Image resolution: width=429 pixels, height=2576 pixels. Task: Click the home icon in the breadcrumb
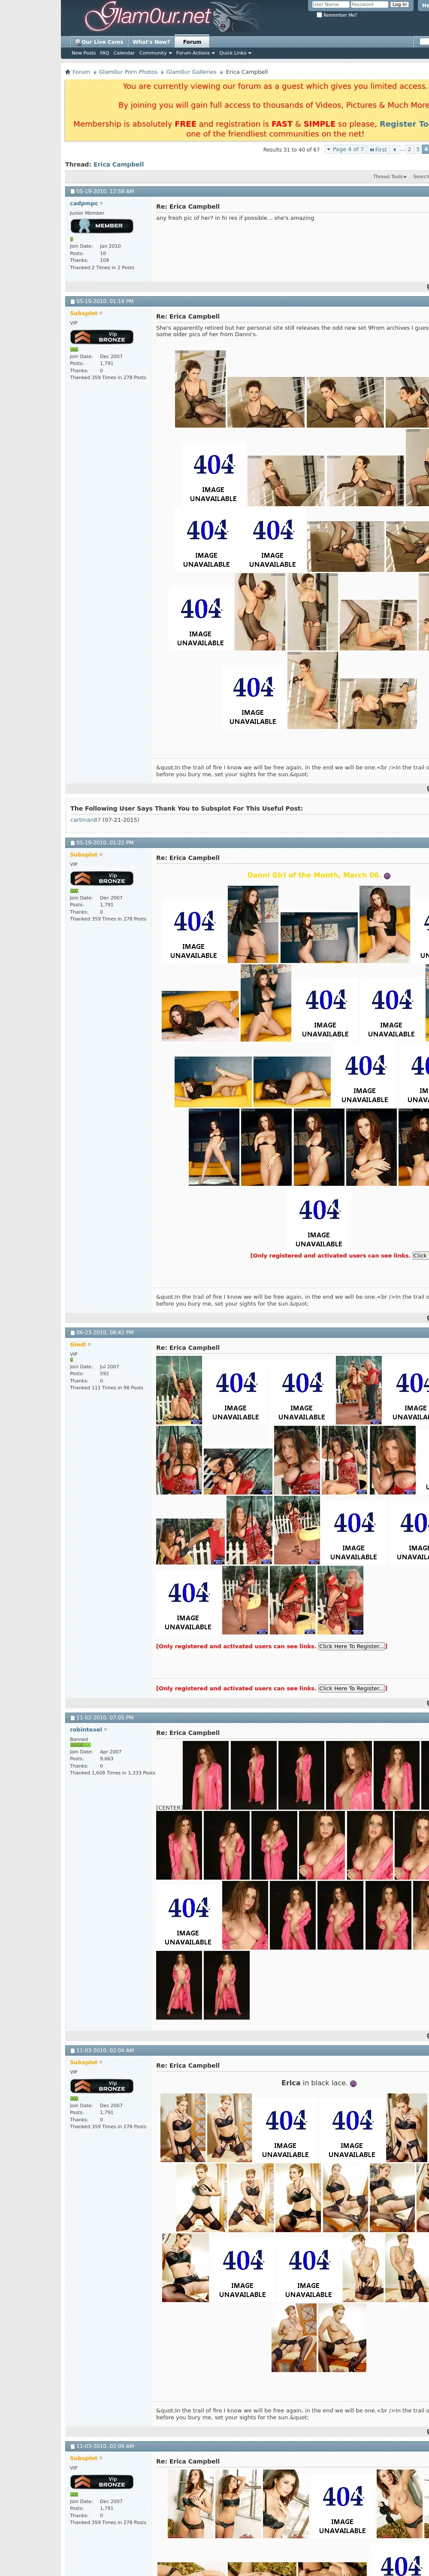(x=68, y=72)
